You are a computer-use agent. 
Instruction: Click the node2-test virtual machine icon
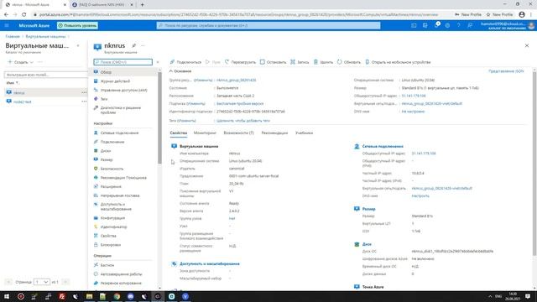point(9,102)
